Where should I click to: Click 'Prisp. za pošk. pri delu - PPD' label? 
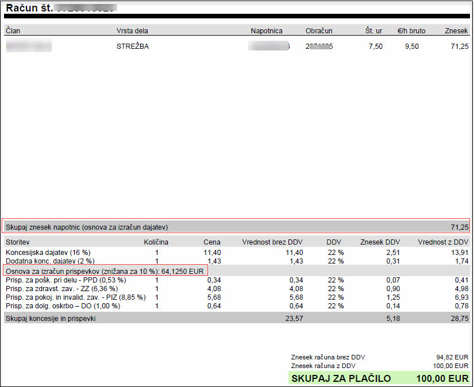coord(66,280)
